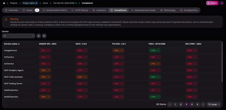Click the clear filter icon button
226x110 pixels.
(38, 36)
